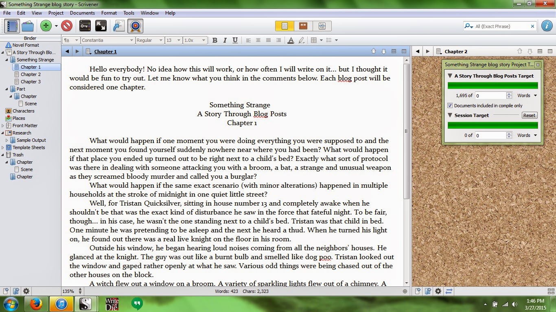
Task: Collapse the Session Target section
Action: coord(450,115)
